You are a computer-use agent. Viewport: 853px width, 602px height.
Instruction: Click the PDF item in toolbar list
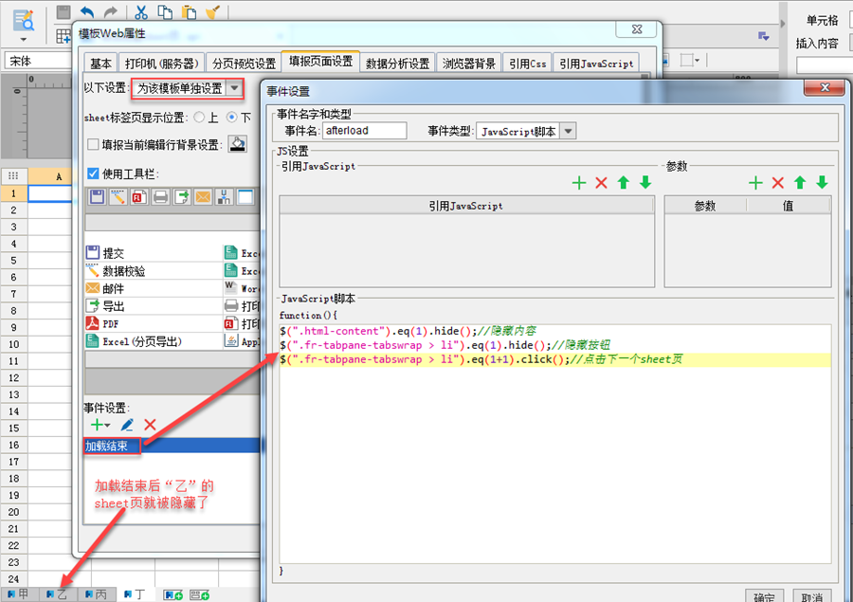tap(153, 323)
